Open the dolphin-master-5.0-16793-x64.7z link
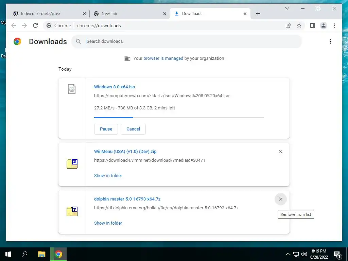This screenshot has height=261, width=348. coord(127,199)
